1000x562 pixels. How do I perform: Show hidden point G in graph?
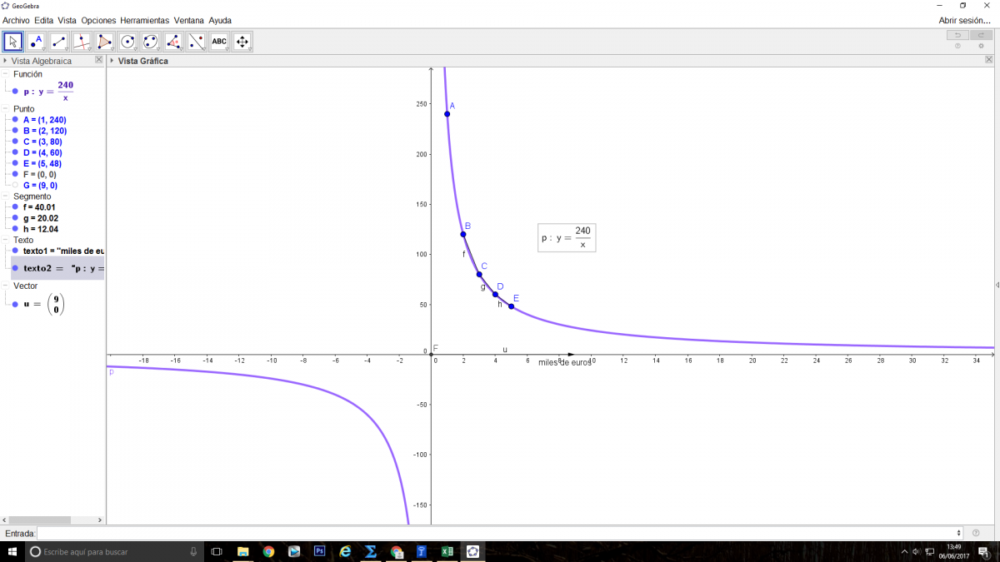pos(15,186)
